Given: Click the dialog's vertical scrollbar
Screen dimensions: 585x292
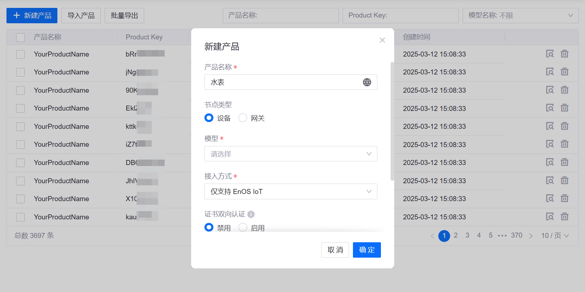Looking at the screenshot, I should click(x=392, y=122).
